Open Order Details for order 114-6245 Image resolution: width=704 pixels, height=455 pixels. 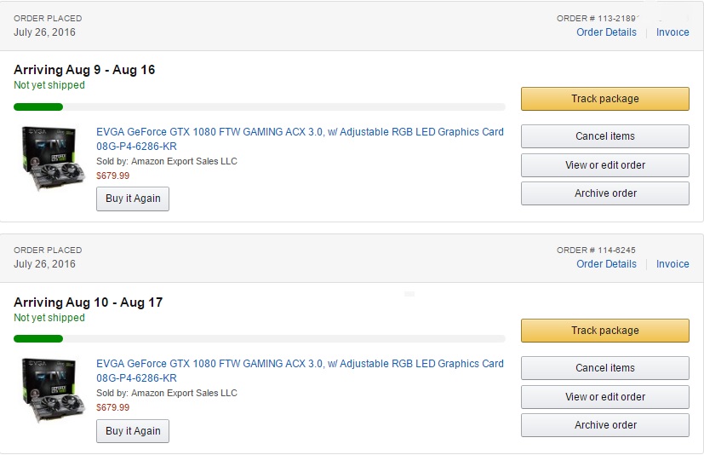point(606,264)
